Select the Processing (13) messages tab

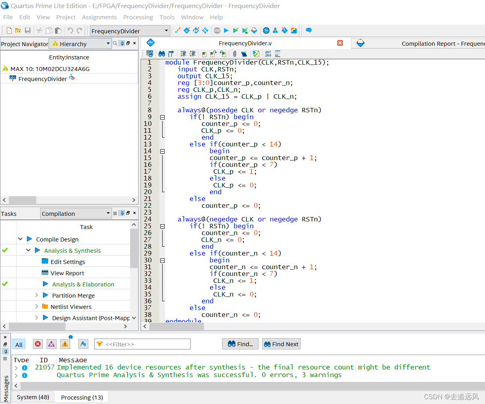click(x=82, y=397)
